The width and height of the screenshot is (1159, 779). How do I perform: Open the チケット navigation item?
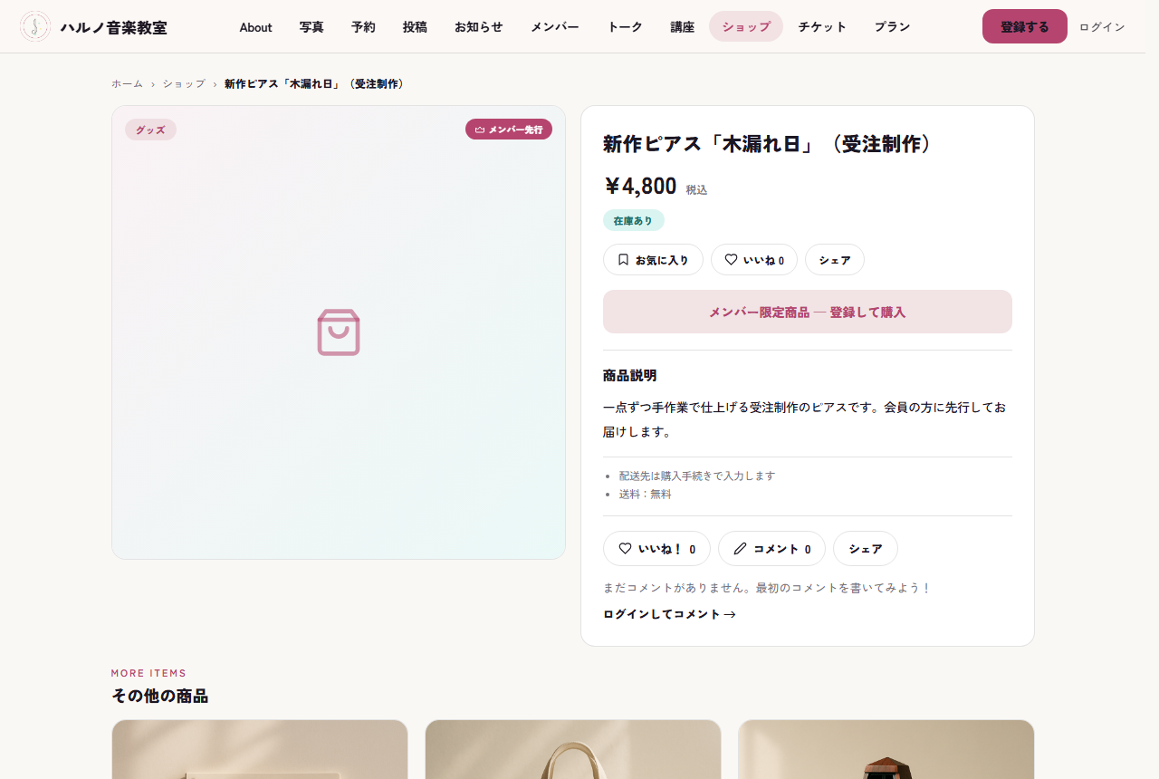(x=822, y=27)
